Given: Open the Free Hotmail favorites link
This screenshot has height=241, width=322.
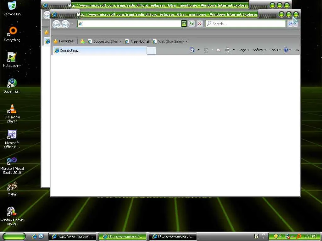Looking at the screenshot, I should pos(137,41).
